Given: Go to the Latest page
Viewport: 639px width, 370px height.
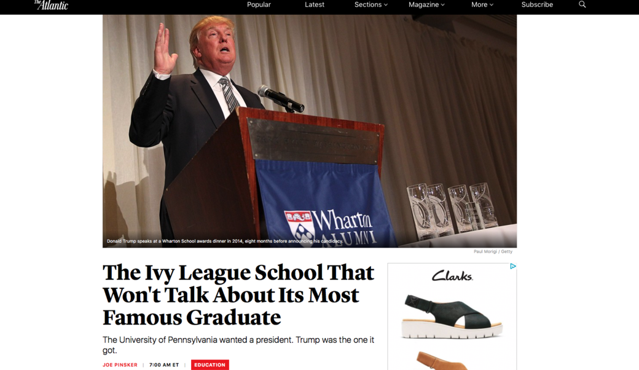Looking at the screenshot, I should click(315, 4).
